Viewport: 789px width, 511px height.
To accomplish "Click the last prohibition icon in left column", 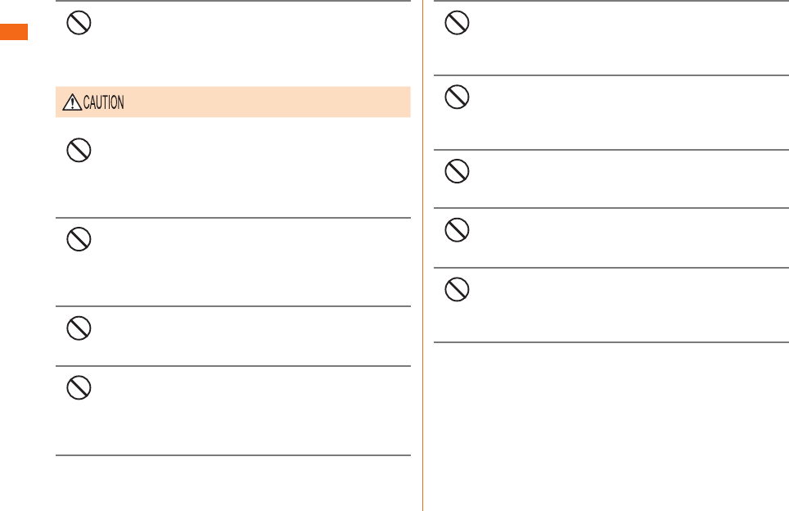I will (79, 387).
